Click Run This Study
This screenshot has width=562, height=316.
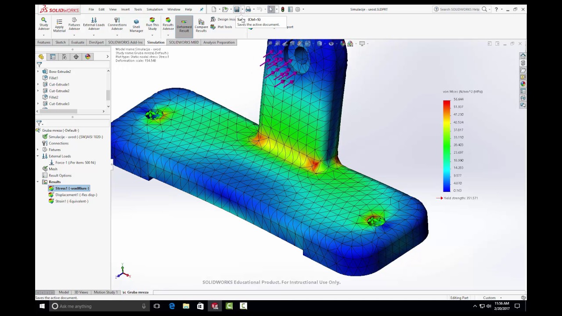(152, 24)
